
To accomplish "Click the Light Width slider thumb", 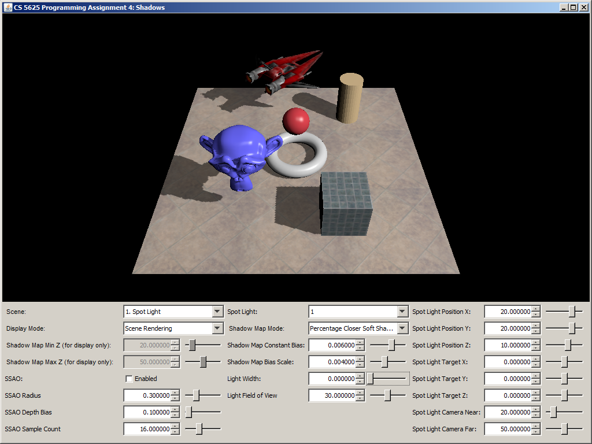I will point(370,379).
